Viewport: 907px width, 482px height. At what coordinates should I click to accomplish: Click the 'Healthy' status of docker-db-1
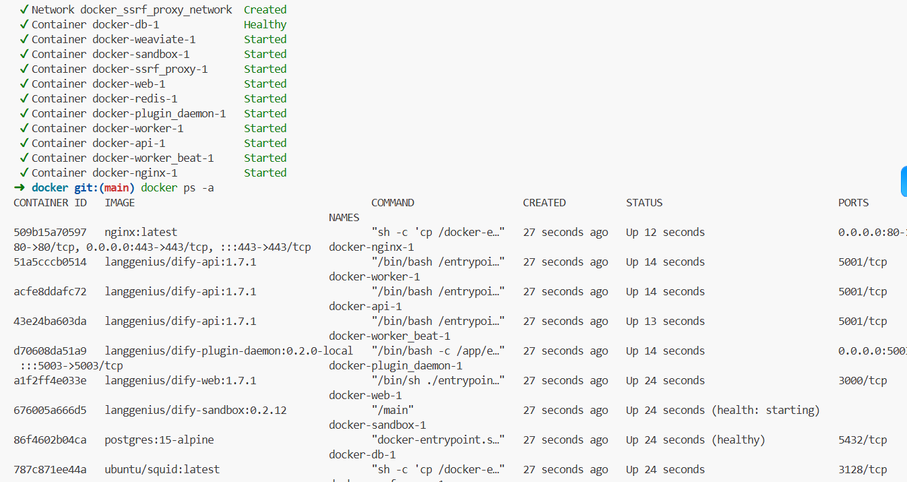(265, 25)
